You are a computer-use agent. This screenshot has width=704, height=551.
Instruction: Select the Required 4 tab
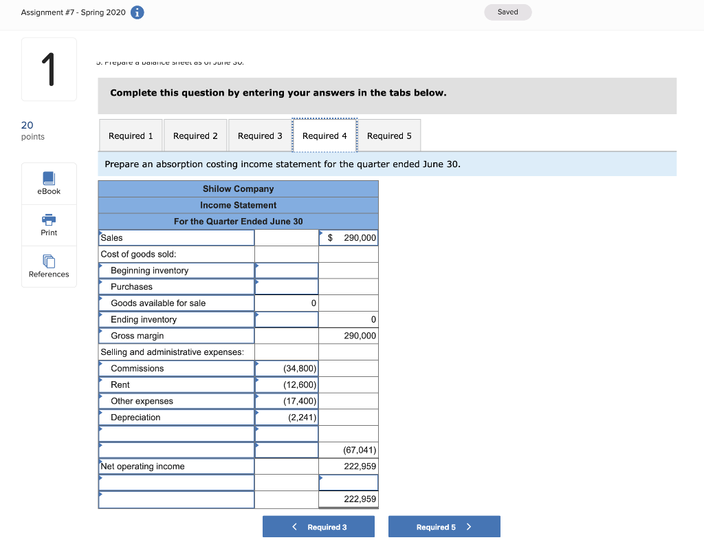point(324,135)
